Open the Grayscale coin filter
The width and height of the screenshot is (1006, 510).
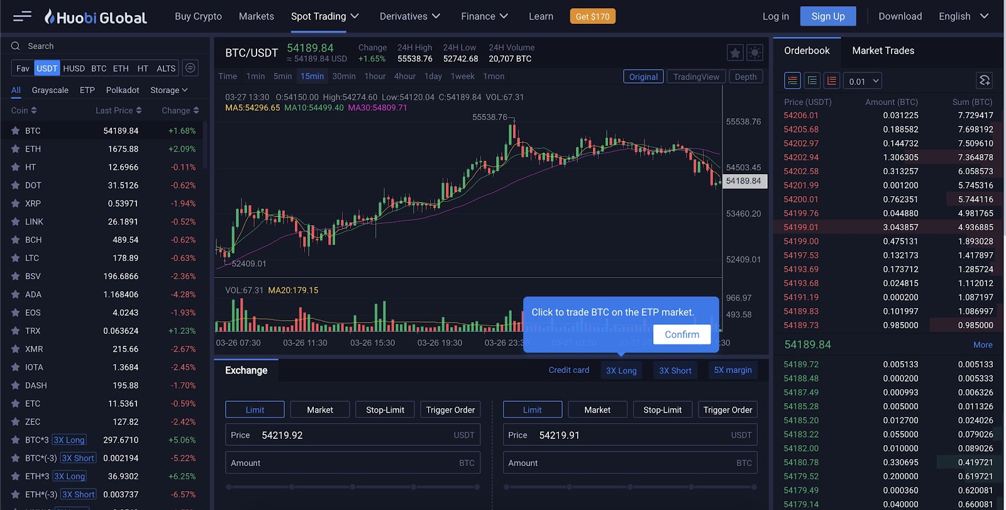tap(50, 91)
